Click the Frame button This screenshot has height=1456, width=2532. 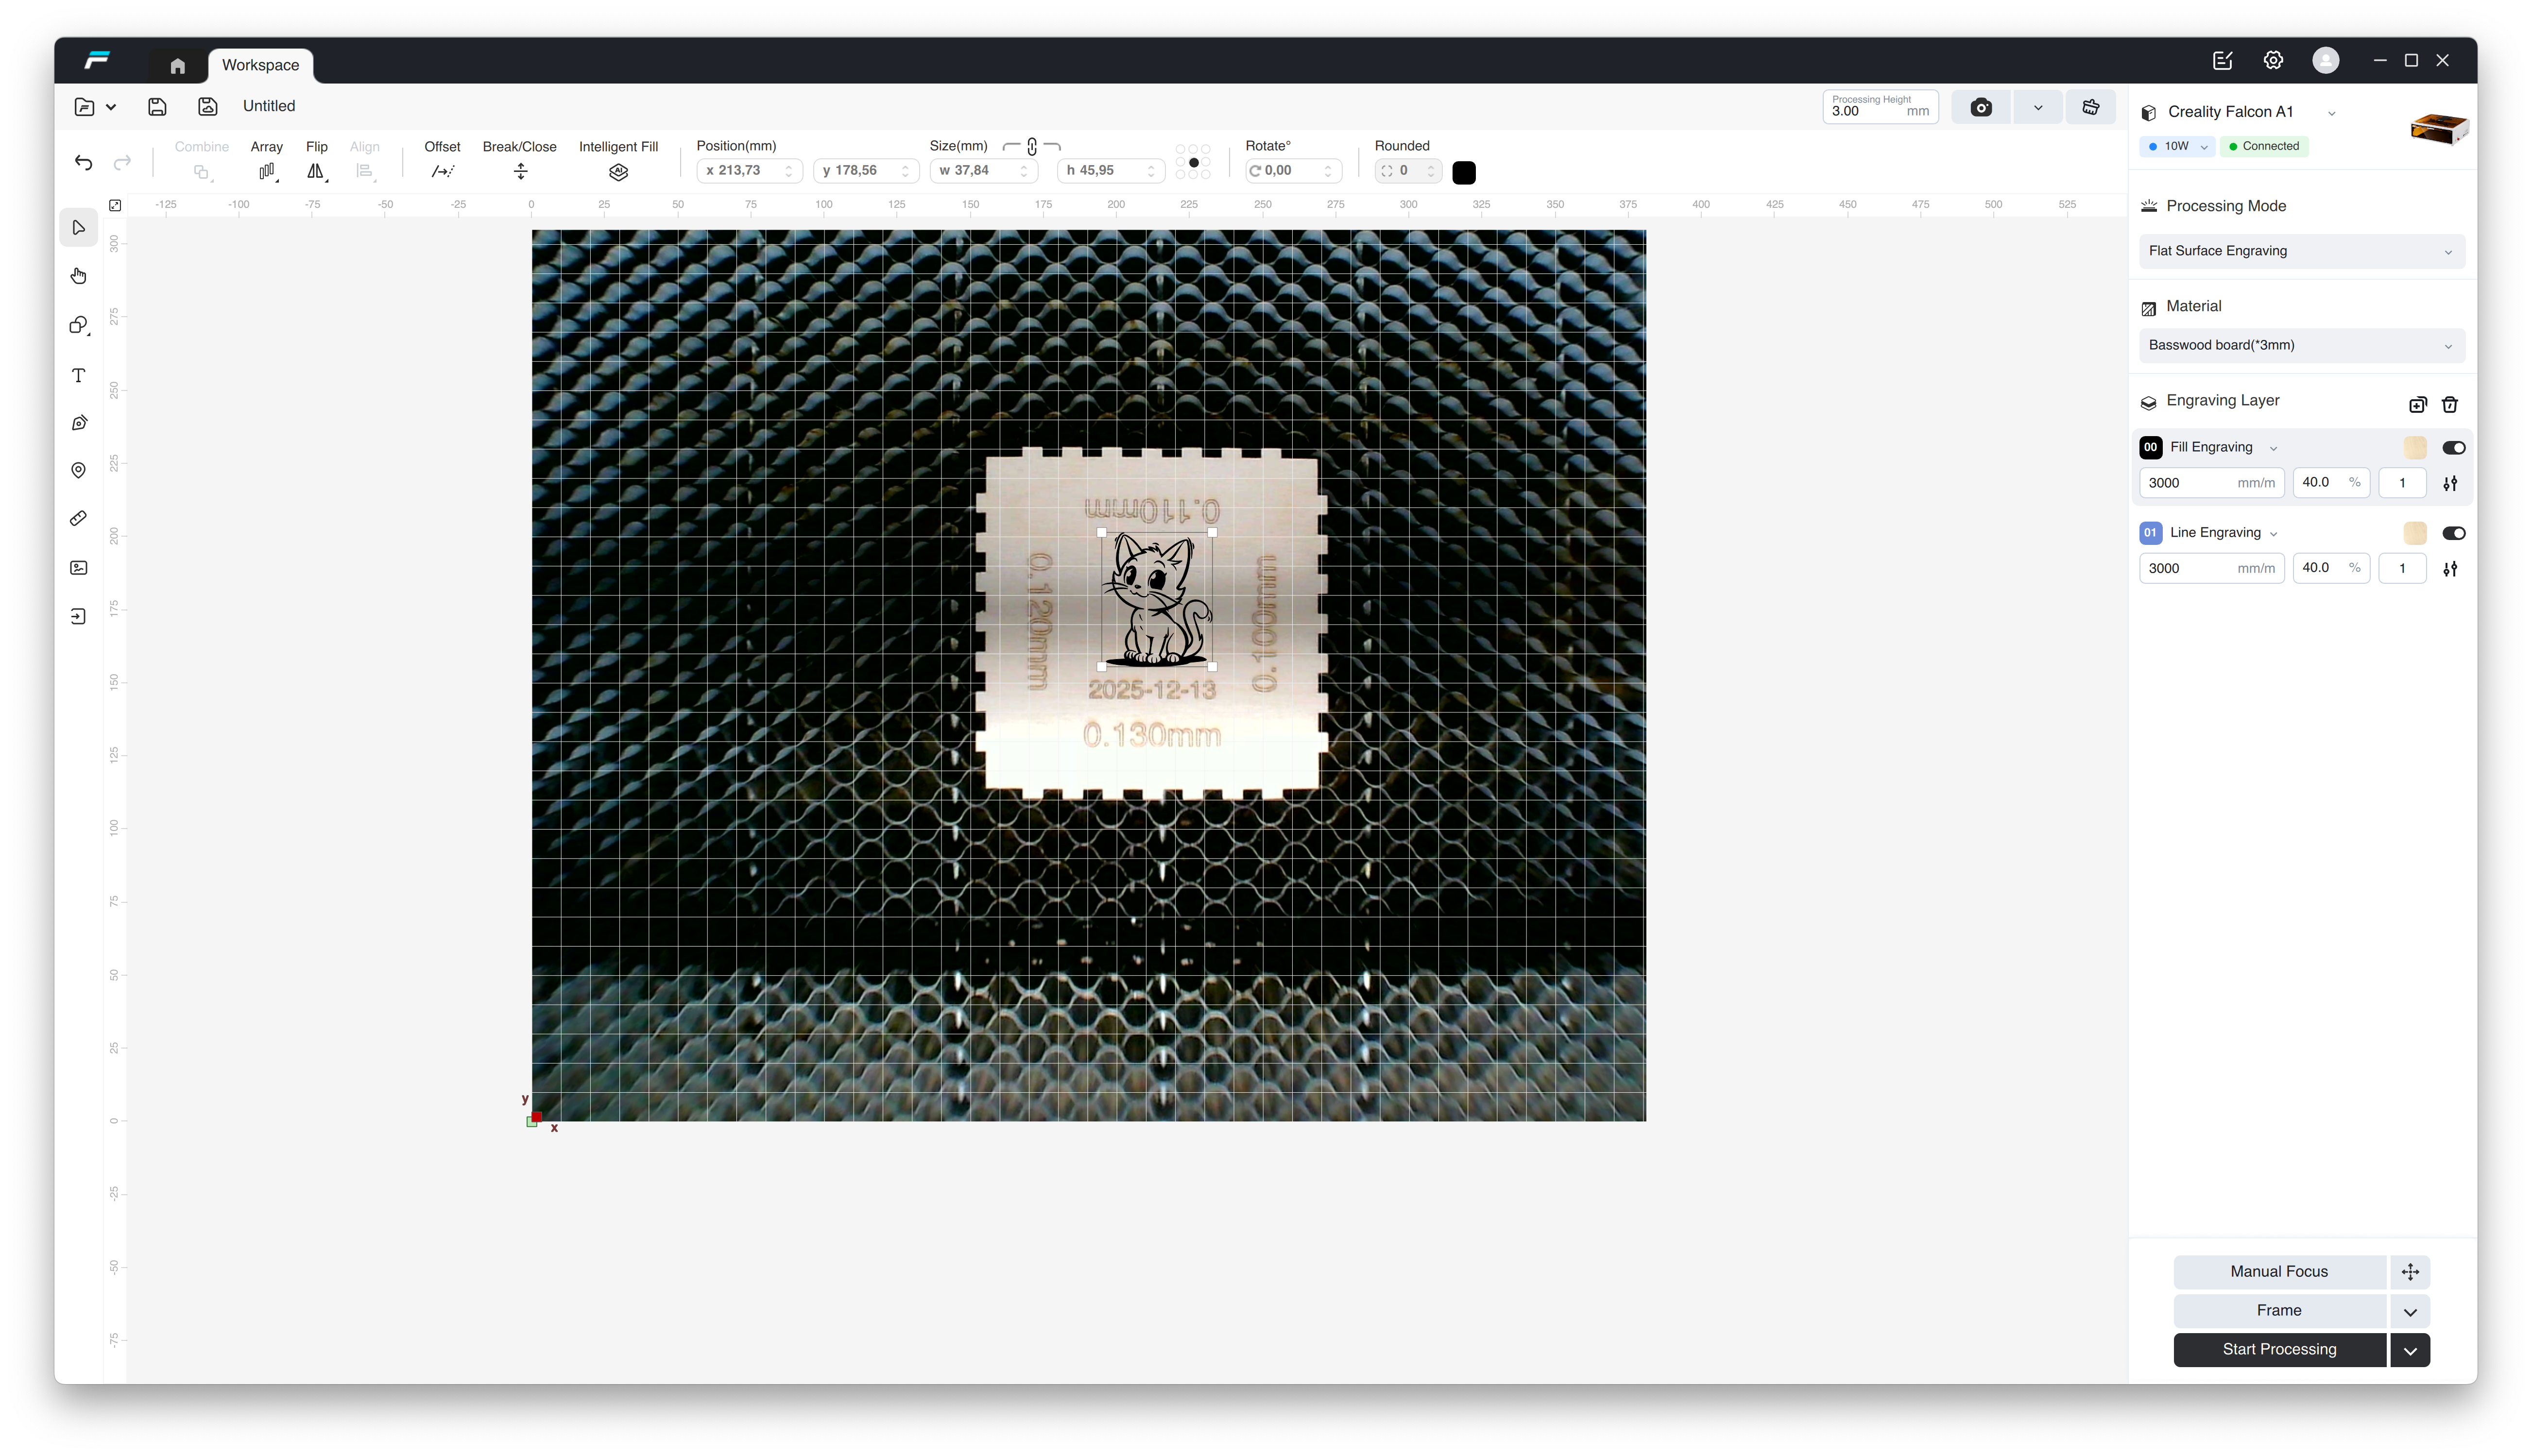point(2279,1311)
